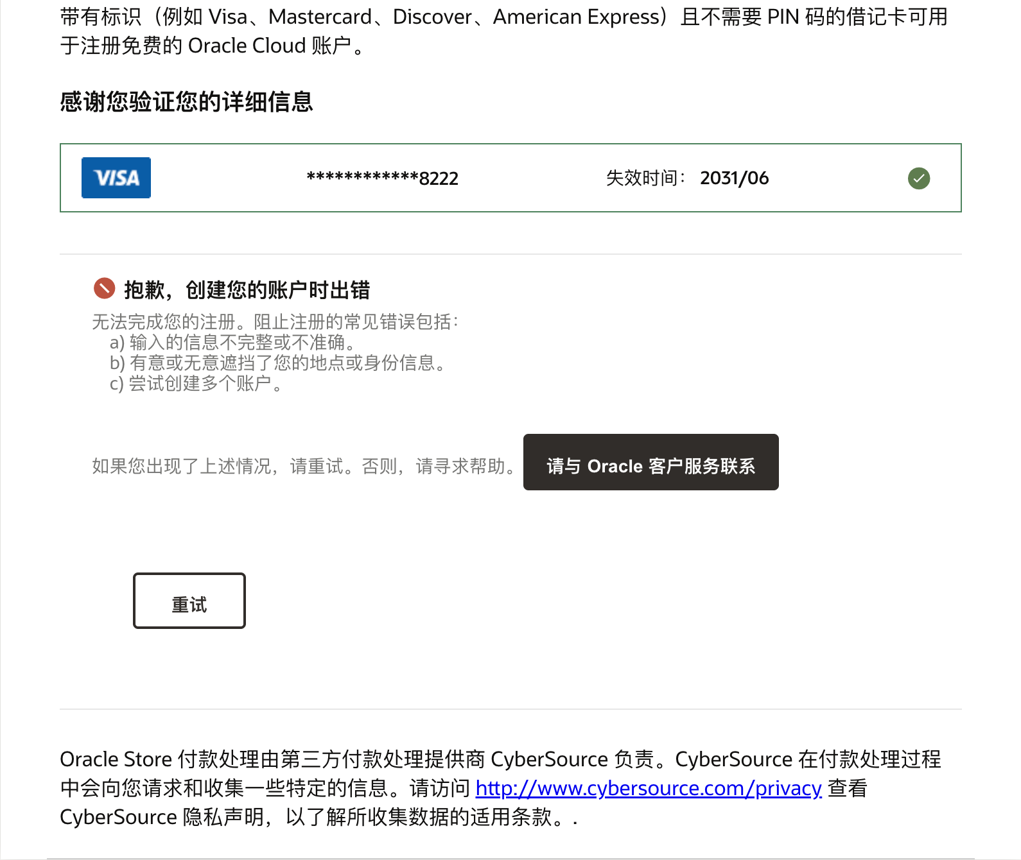
Task: Open the cybersource.com/privacy link
Action: click(x=649, y=788)
